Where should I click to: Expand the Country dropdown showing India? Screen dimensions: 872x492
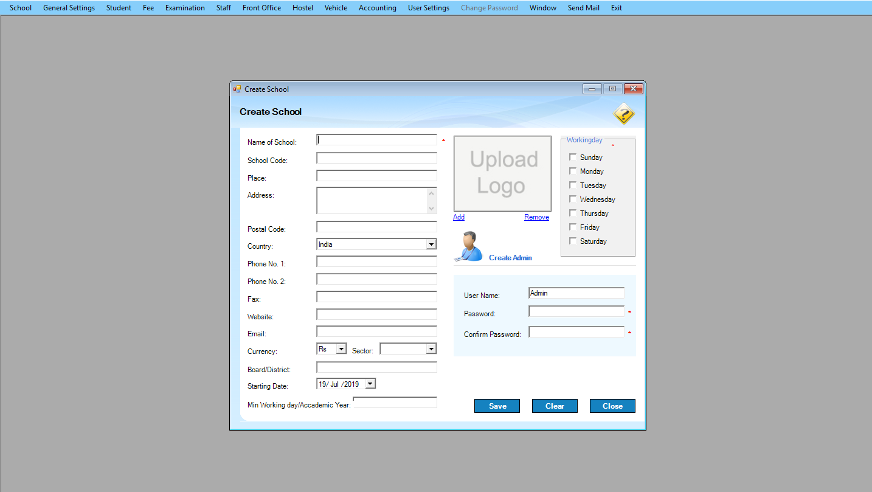click(431, 244)
